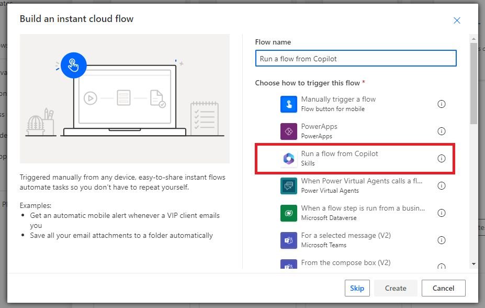485x308 pixels.
Task: Close the Build an instant cloud flow dialog
Action: pos(457,20)
